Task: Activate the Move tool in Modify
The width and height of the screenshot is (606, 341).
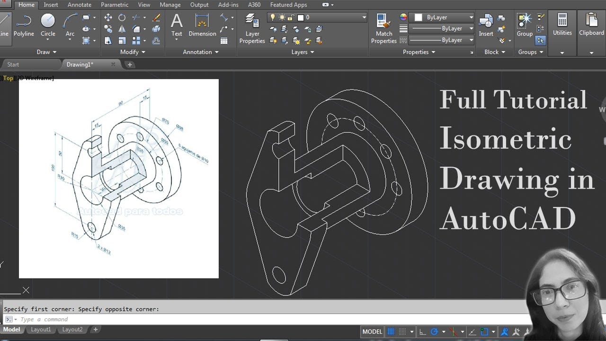Action: [108, 18]
